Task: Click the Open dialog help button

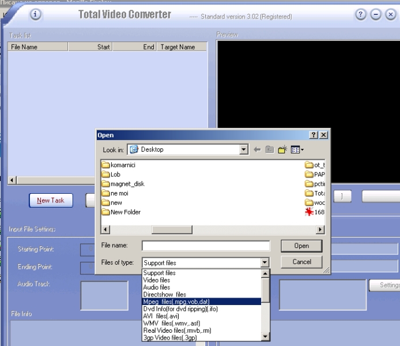Action: click(x=314, y=135)
